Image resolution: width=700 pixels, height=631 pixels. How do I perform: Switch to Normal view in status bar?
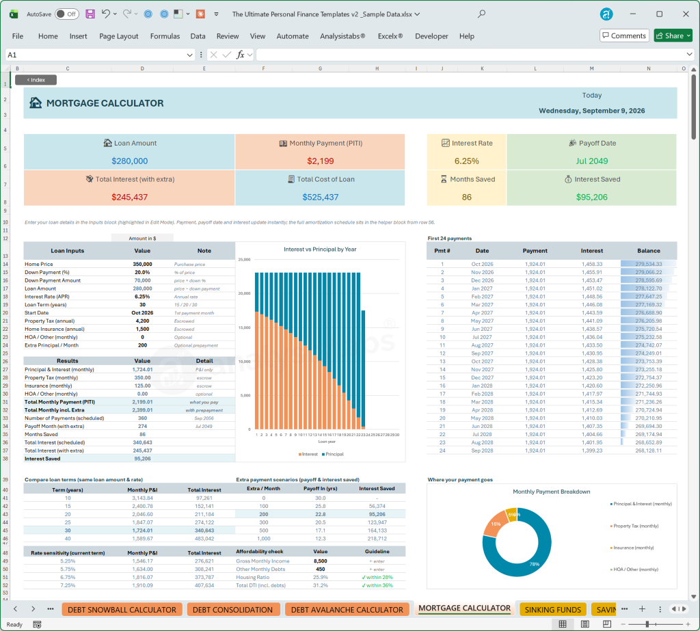(563, 624)
